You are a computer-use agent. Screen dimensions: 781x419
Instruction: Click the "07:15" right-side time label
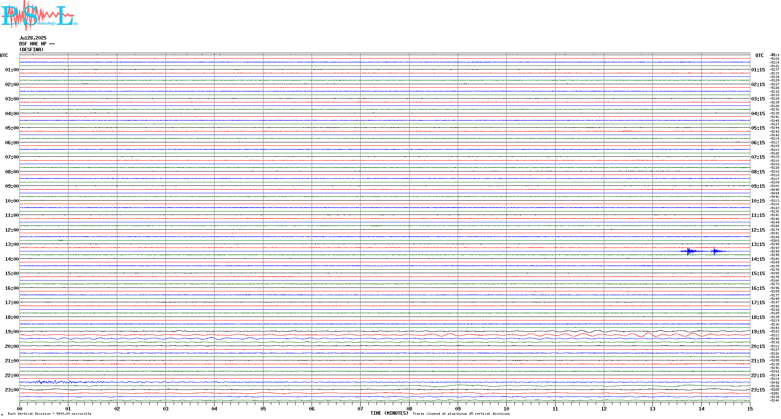[758, 157]
